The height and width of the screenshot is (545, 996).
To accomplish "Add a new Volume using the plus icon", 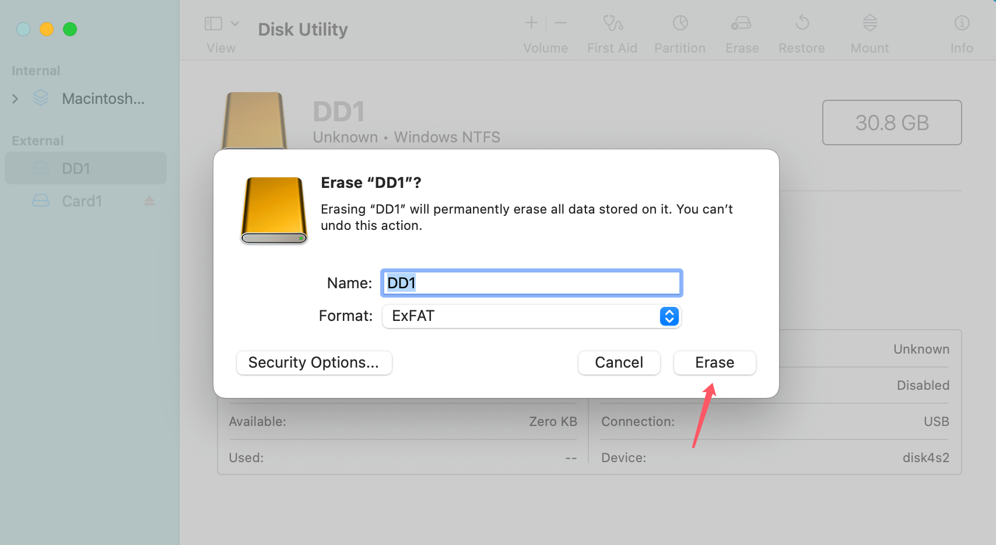I will pos(531,23).
